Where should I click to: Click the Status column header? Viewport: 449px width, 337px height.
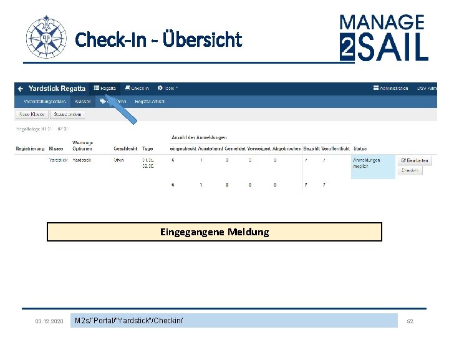coord(360,149)
